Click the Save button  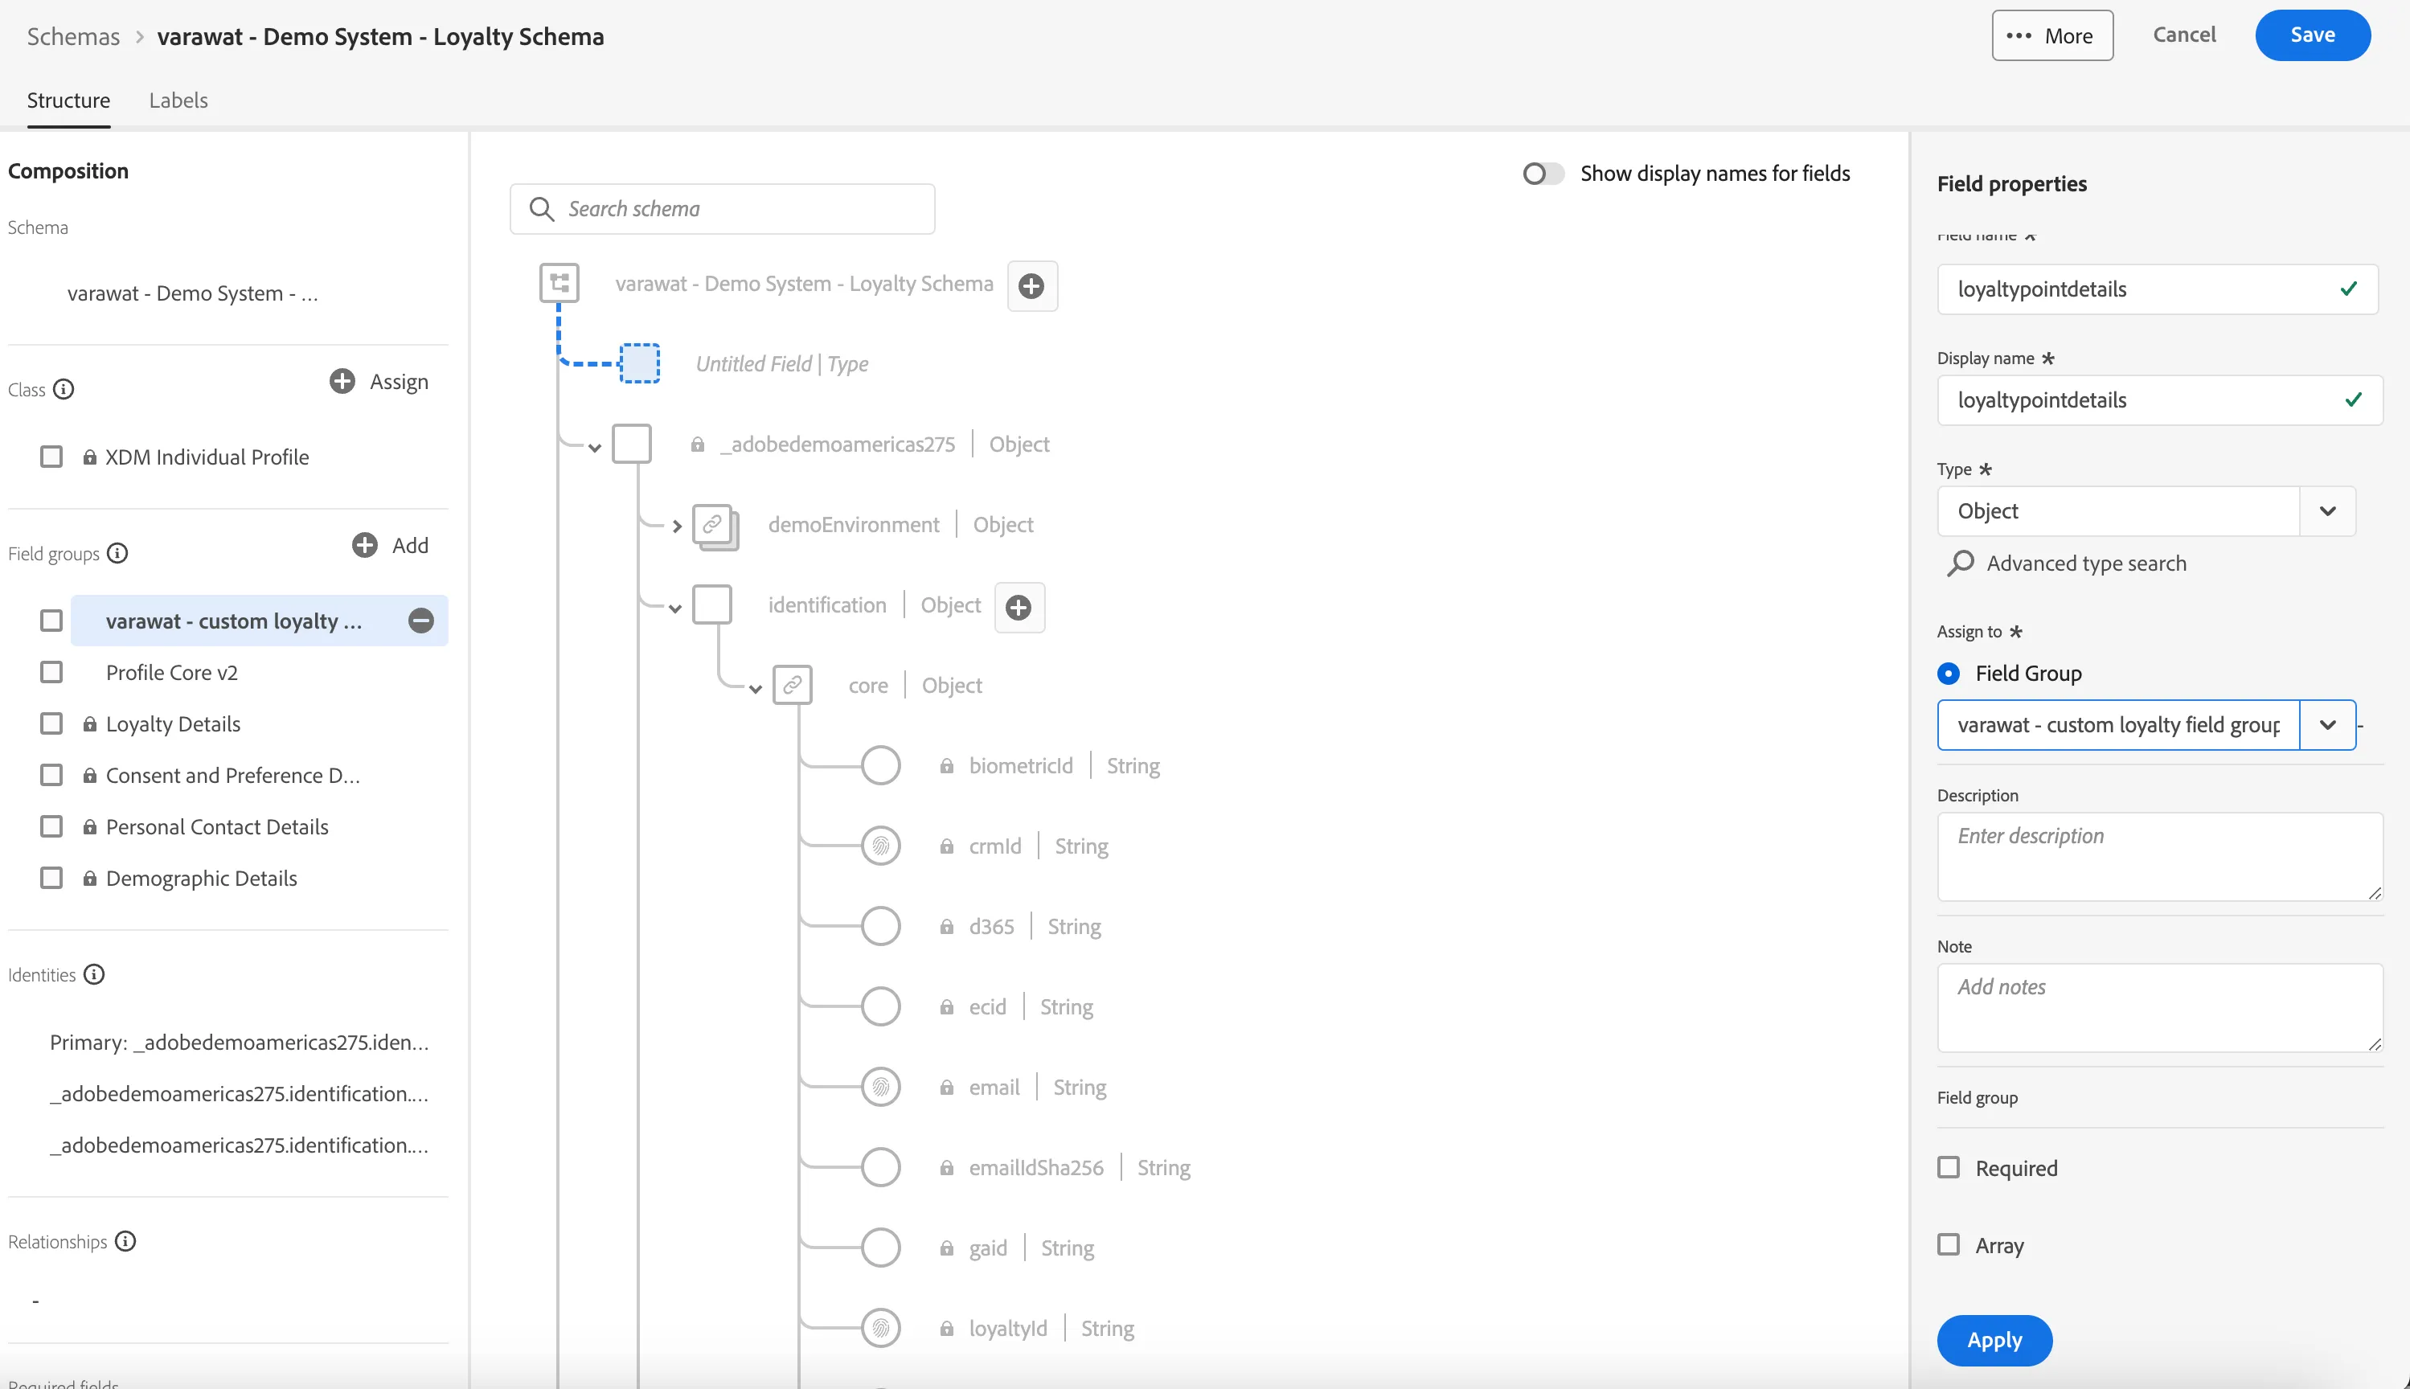(x=2313, y=35)
